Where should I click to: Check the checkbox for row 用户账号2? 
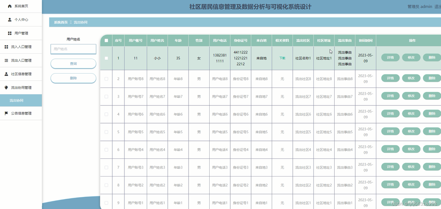click(x=106, y=185)
